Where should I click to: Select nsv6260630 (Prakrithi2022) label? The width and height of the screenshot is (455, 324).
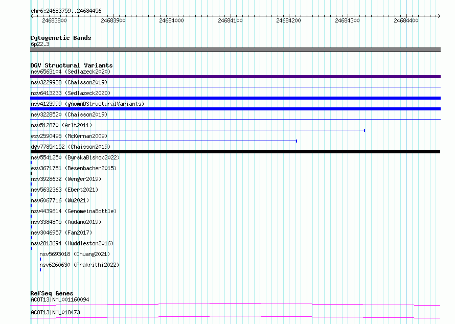(80, 265)
